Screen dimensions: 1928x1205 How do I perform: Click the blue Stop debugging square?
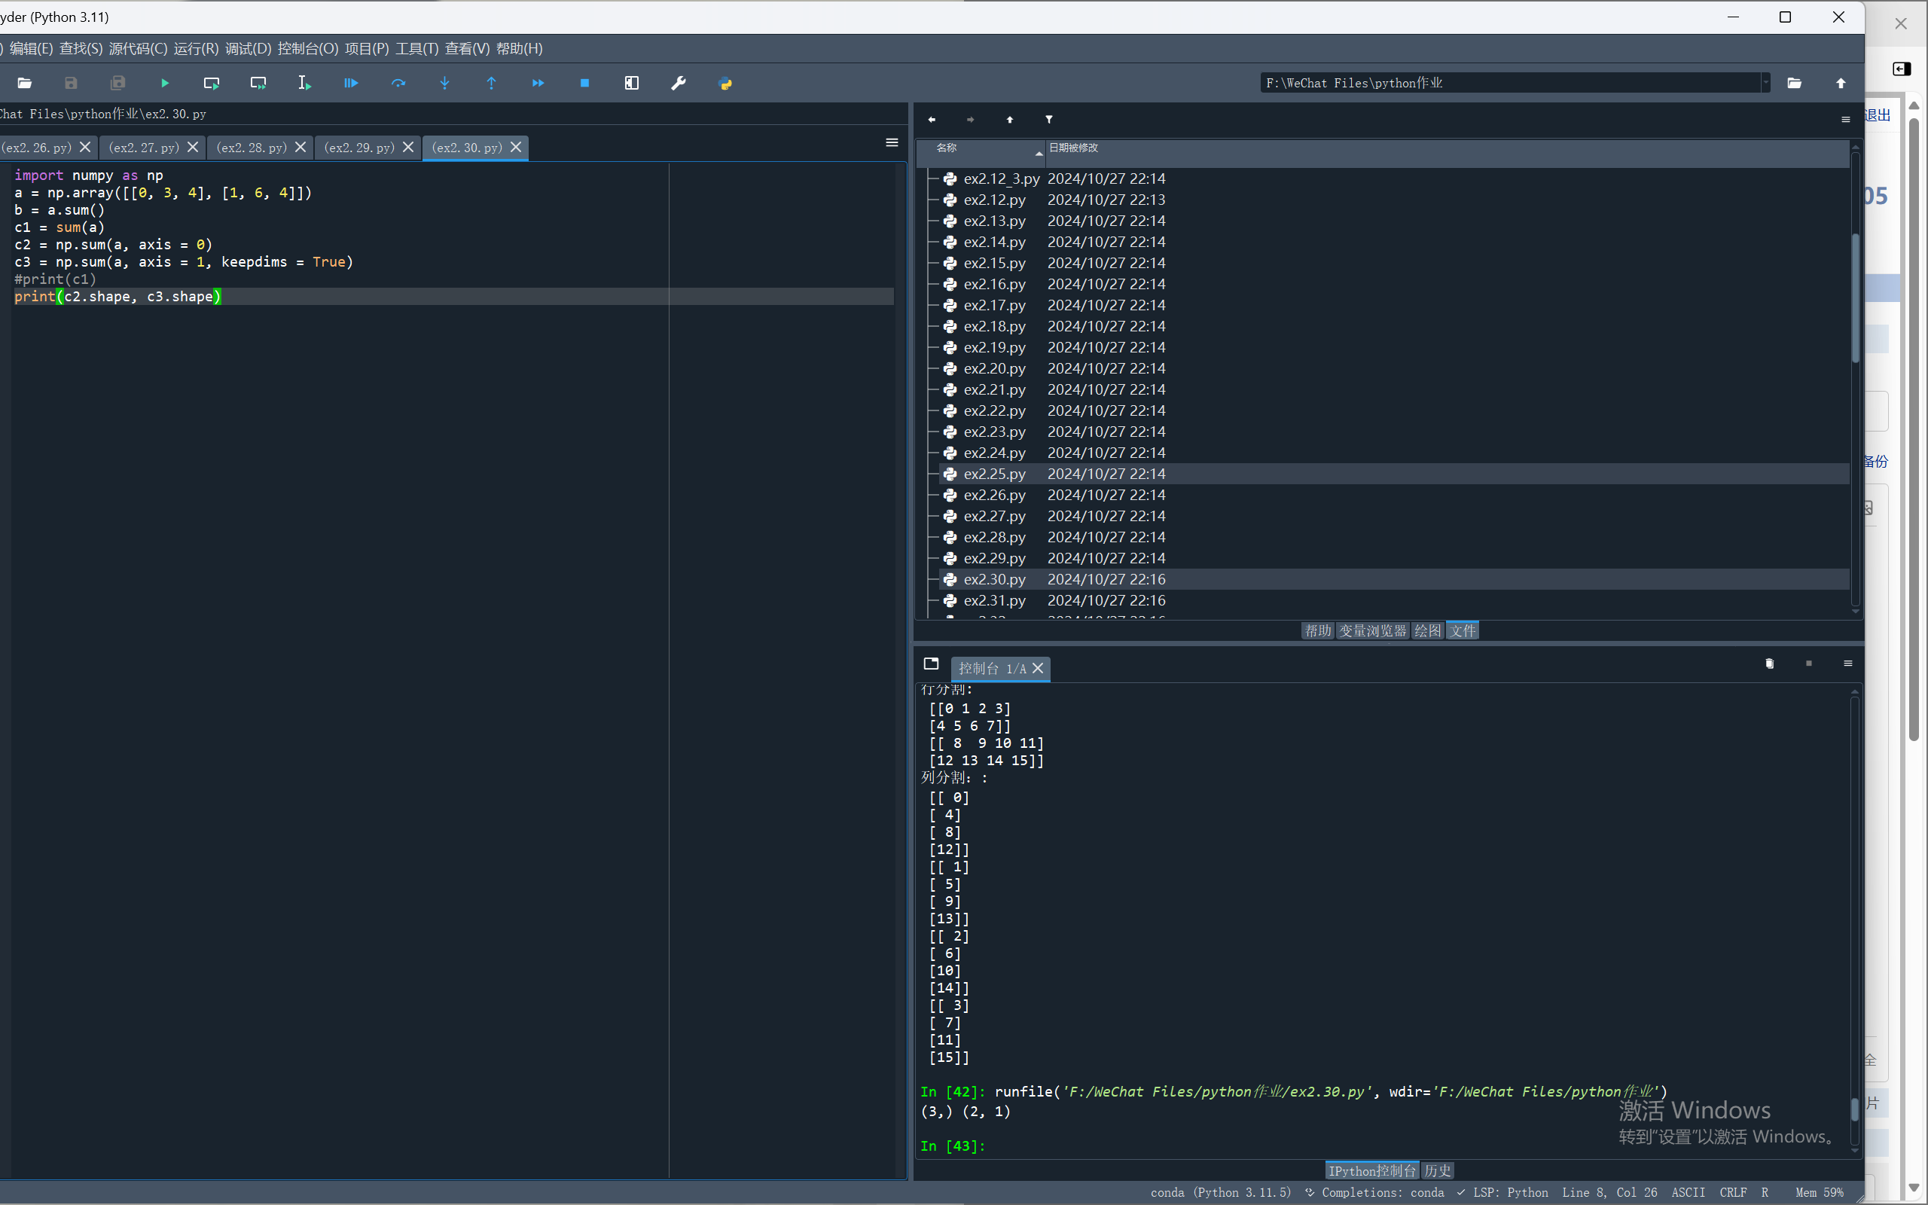coord(584,83)
